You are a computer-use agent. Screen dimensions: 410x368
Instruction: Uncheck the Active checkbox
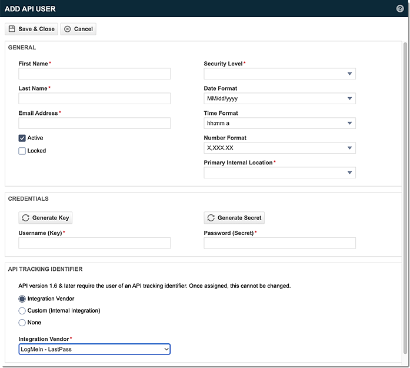click(x=22, y=138)
